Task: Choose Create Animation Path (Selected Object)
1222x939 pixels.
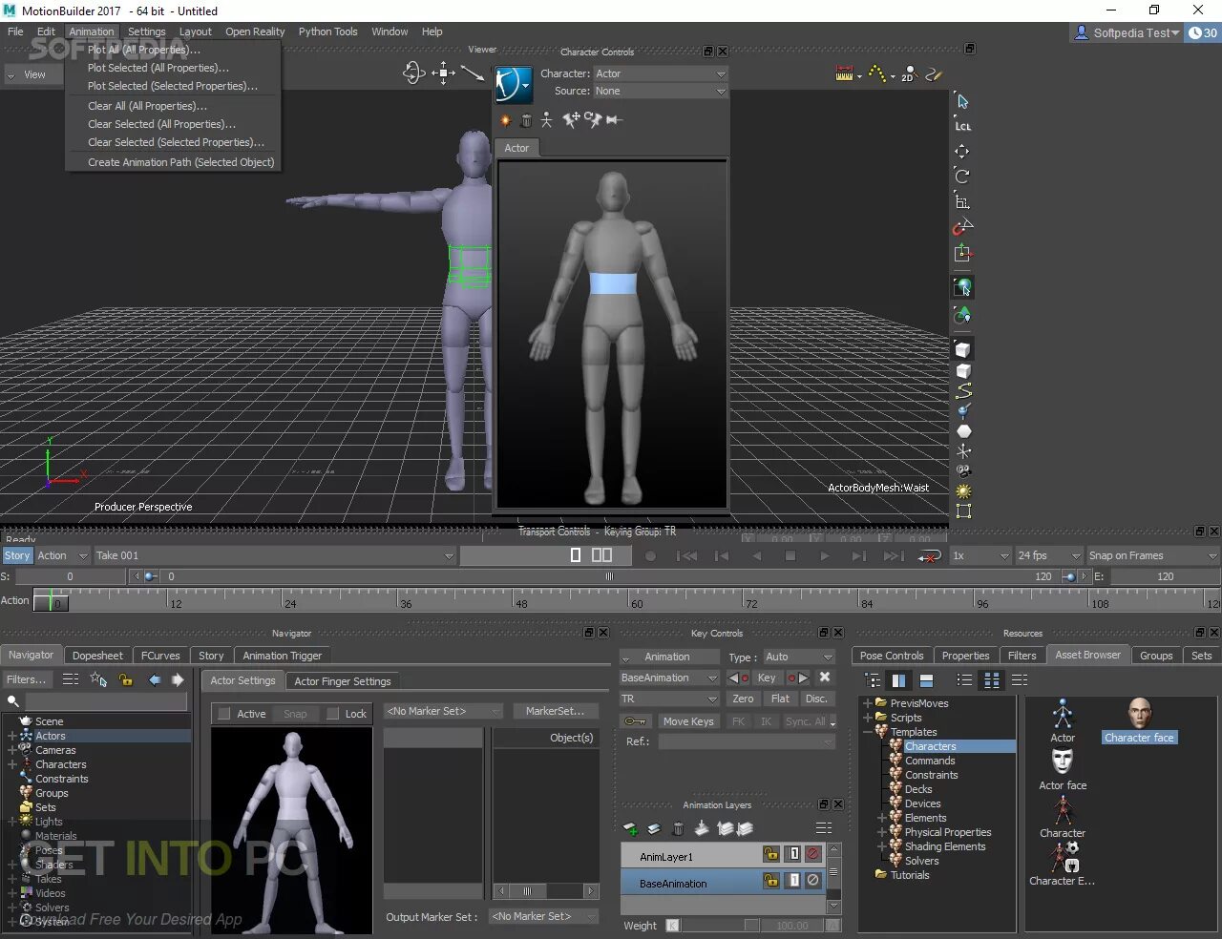Action: click(181, 162)
